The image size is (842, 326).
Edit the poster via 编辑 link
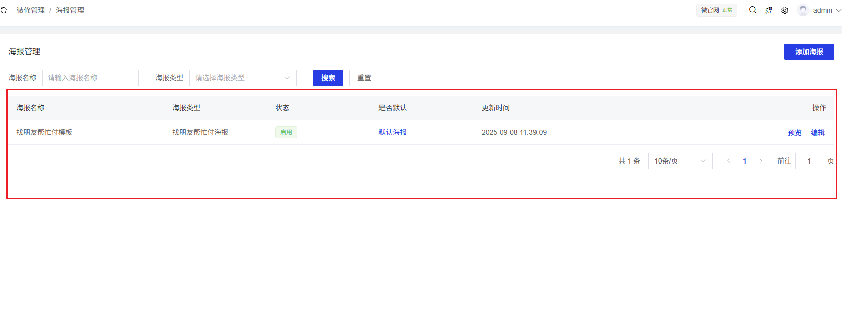tap(817, 133)
